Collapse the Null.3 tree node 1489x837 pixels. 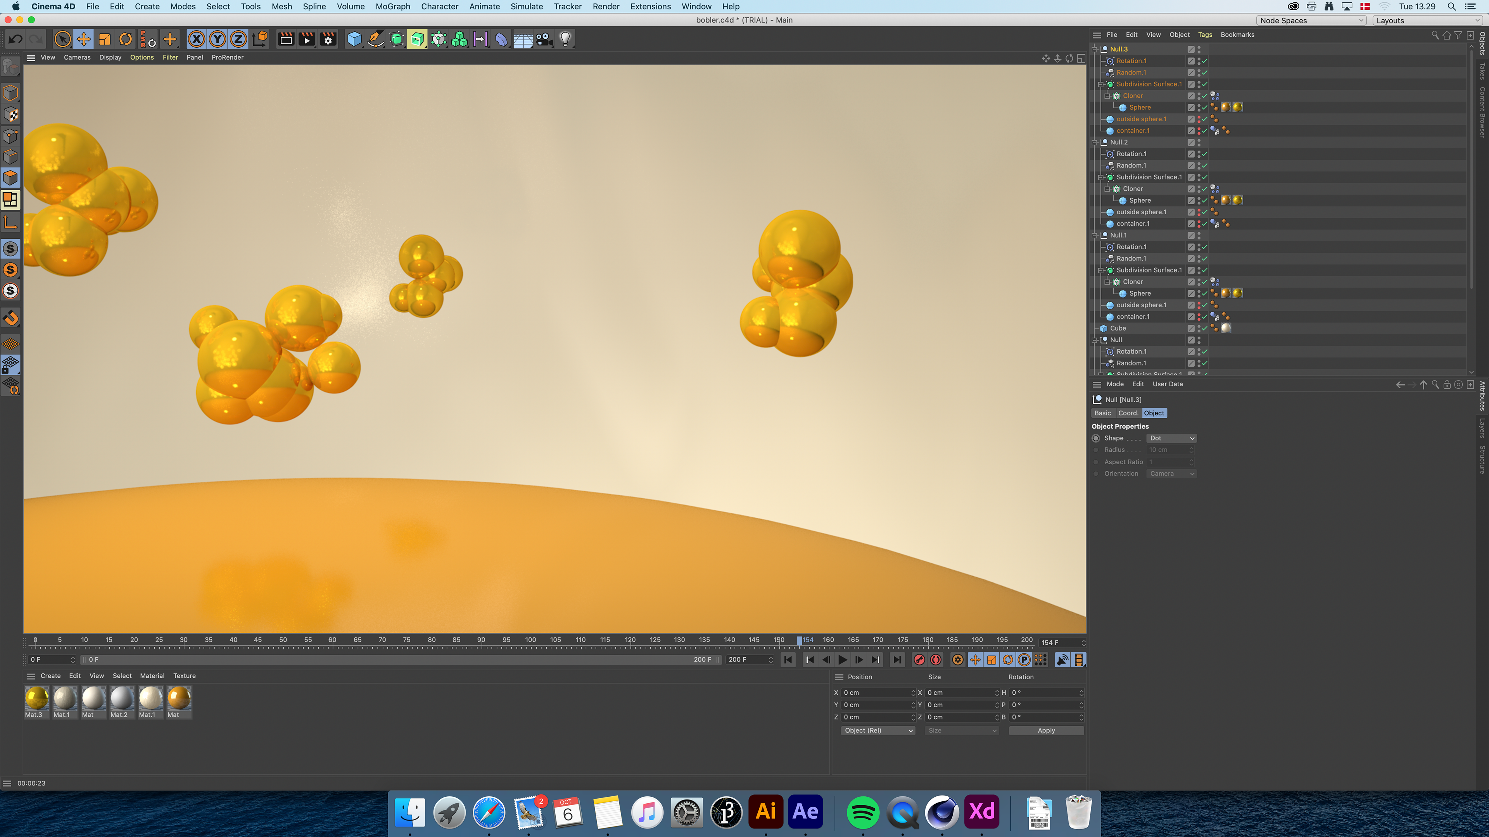tap(1095, 49)
